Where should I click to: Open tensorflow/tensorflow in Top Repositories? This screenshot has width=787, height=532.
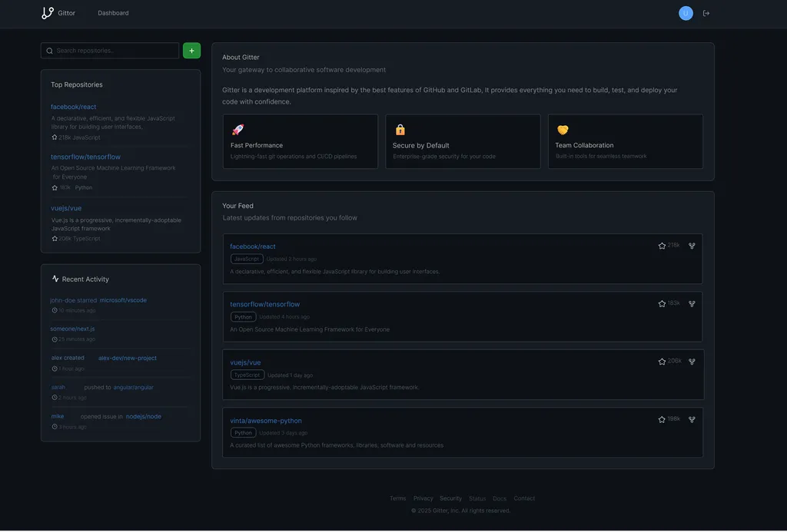[x=85, y=157]
